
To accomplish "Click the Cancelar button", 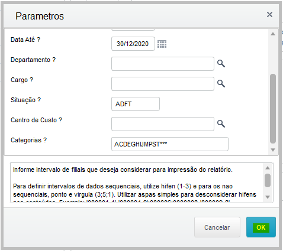I will click(x=217, y=227).
